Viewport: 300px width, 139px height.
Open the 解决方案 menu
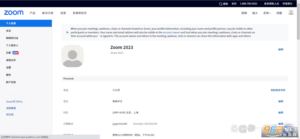48,13
